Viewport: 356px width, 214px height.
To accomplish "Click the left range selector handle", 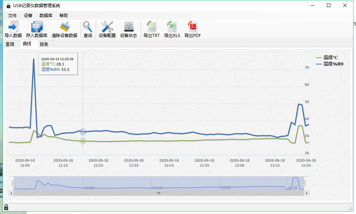I will click(x=14, y=183).
